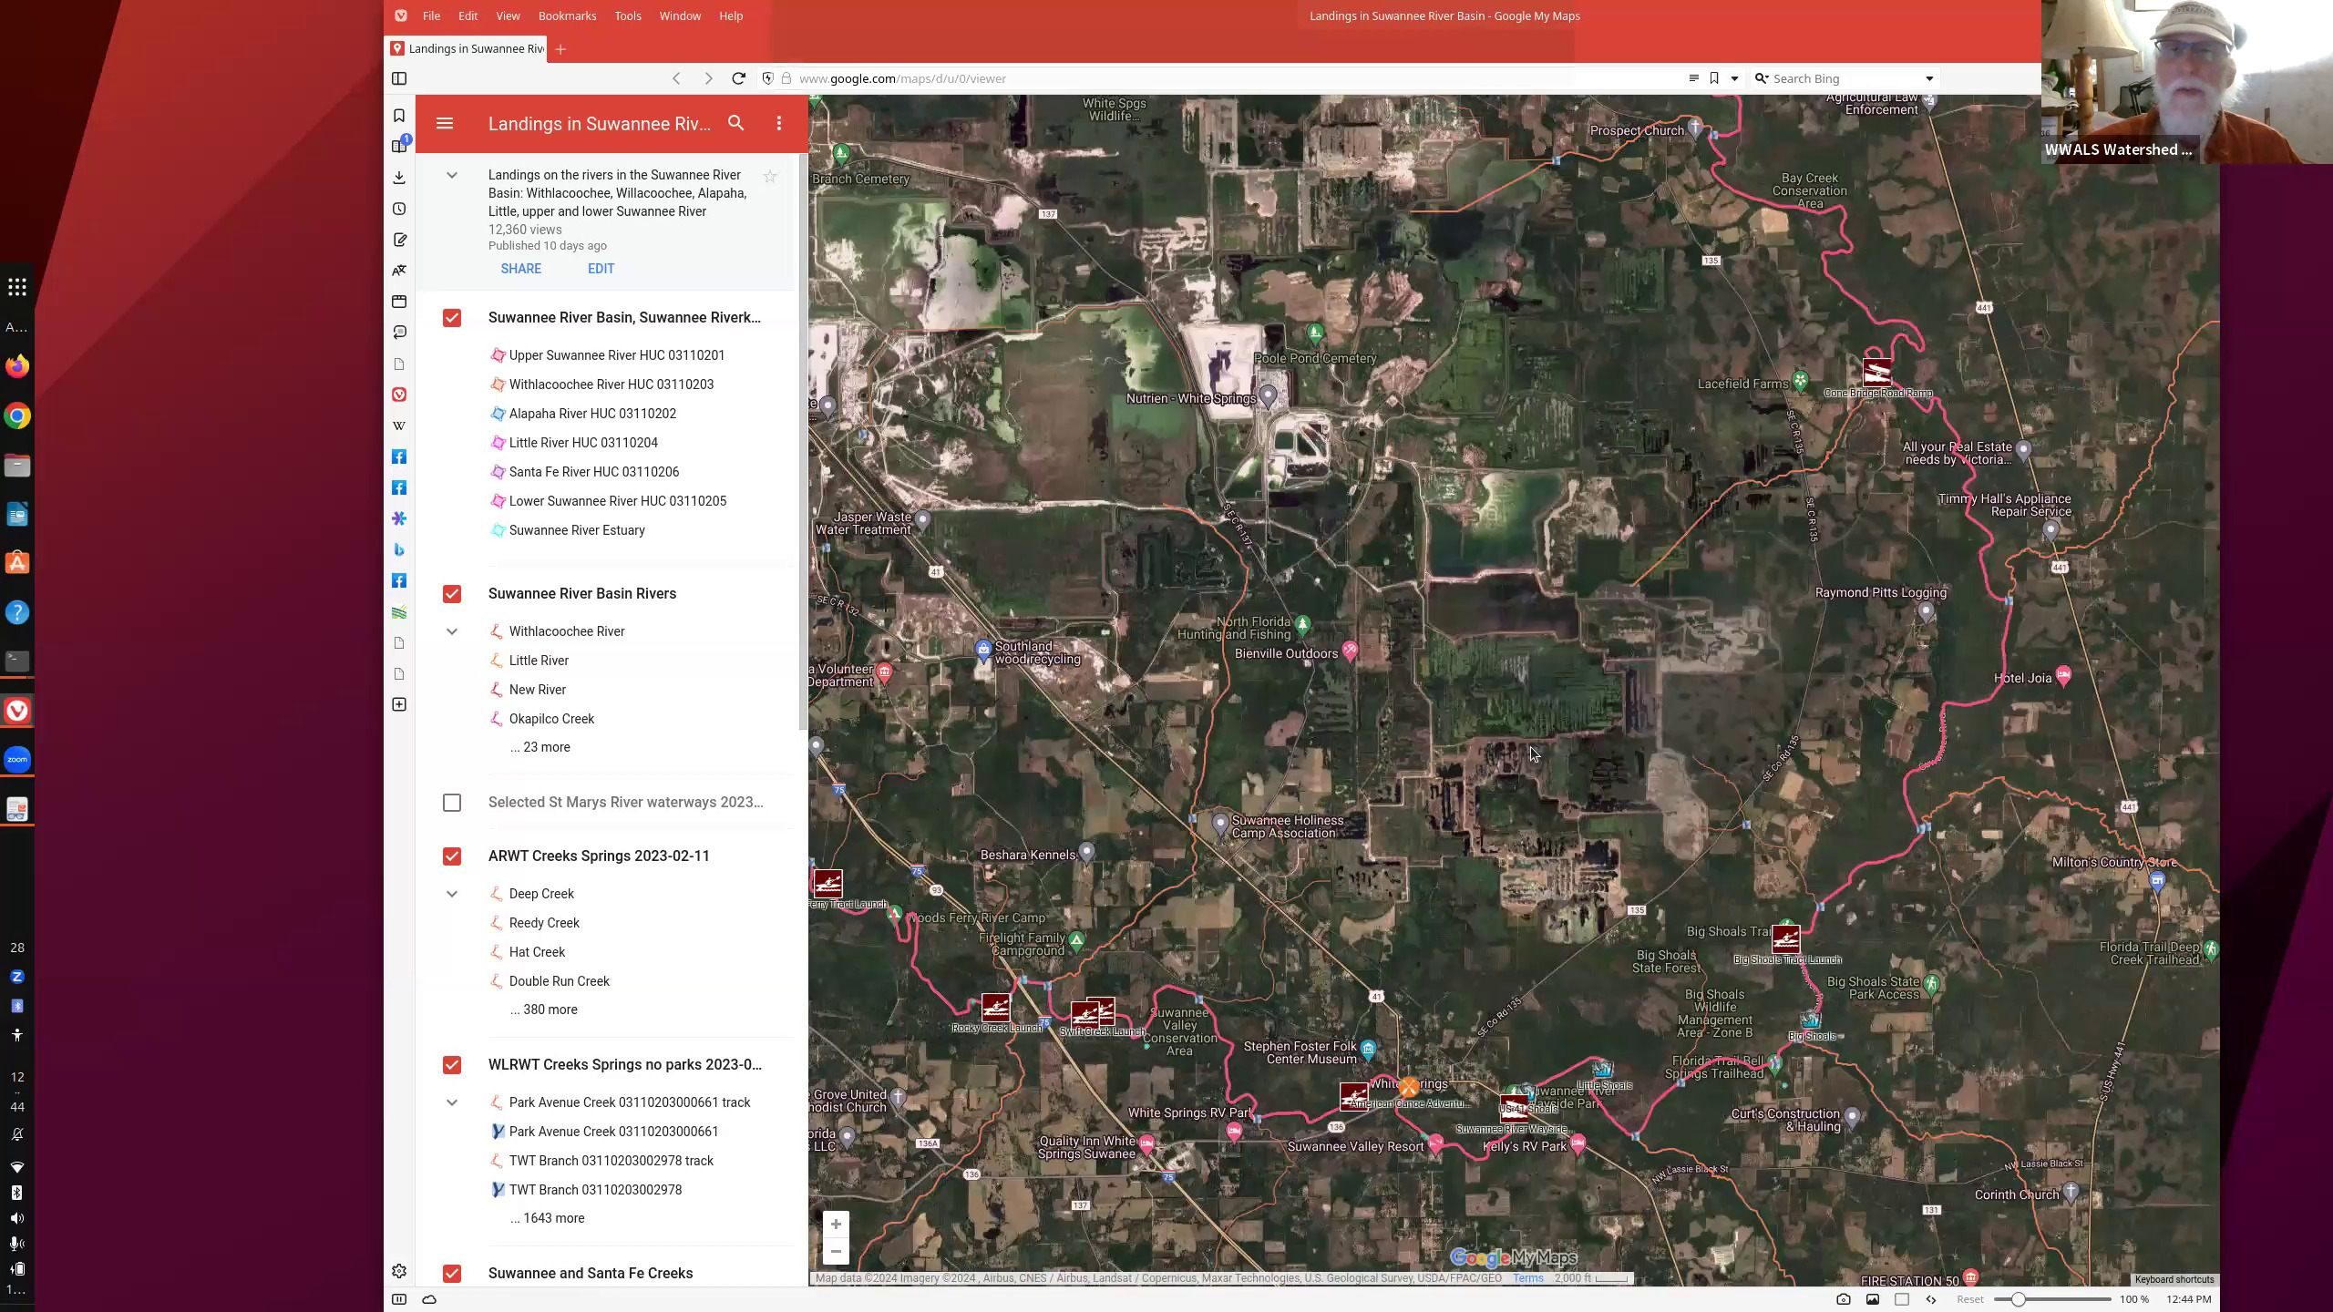
Task: Open the Tools menu
Action: pyautogui.click(x=627, y=15)
